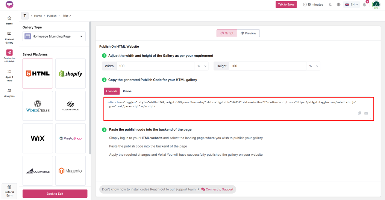Select the Wix platform
The height and width of the screenshot is (200, 385).
38,138
